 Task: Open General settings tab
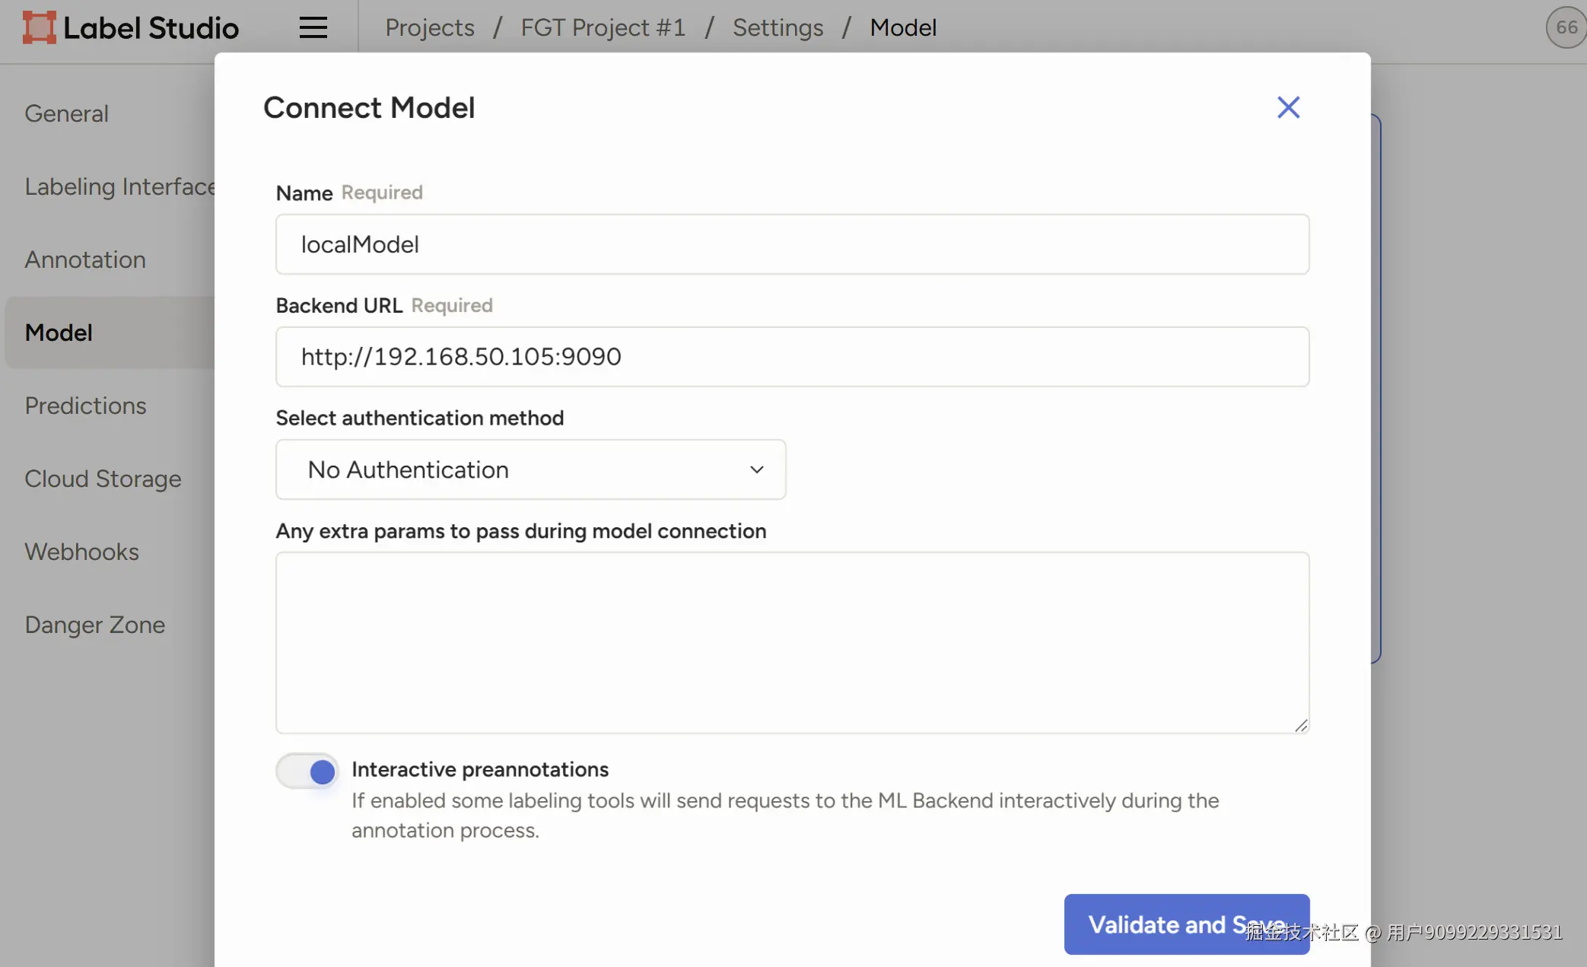point(67,113)
